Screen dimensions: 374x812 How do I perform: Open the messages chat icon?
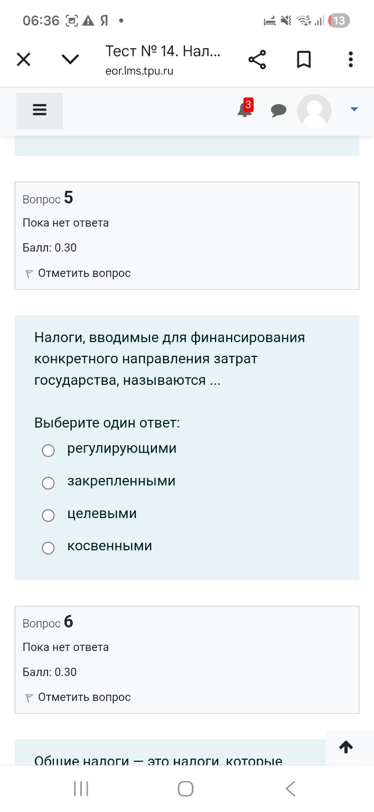coord(278,111)
